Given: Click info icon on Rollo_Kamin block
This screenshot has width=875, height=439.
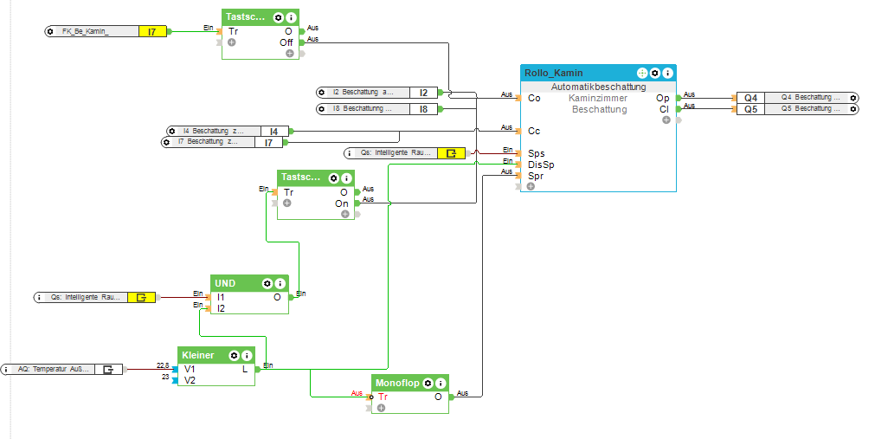Looking at the screenshot, I should pos(667,73).
